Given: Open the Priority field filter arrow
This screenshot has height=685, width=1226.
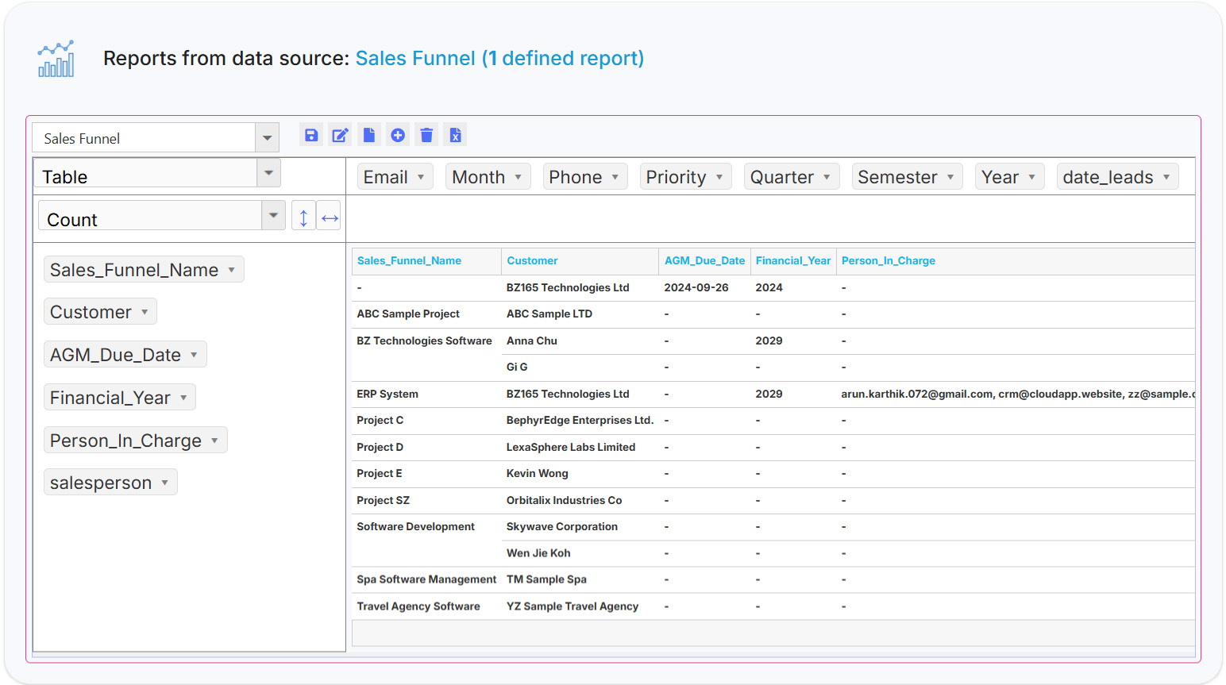Looking at the screenshot, I should pos(719,177).
